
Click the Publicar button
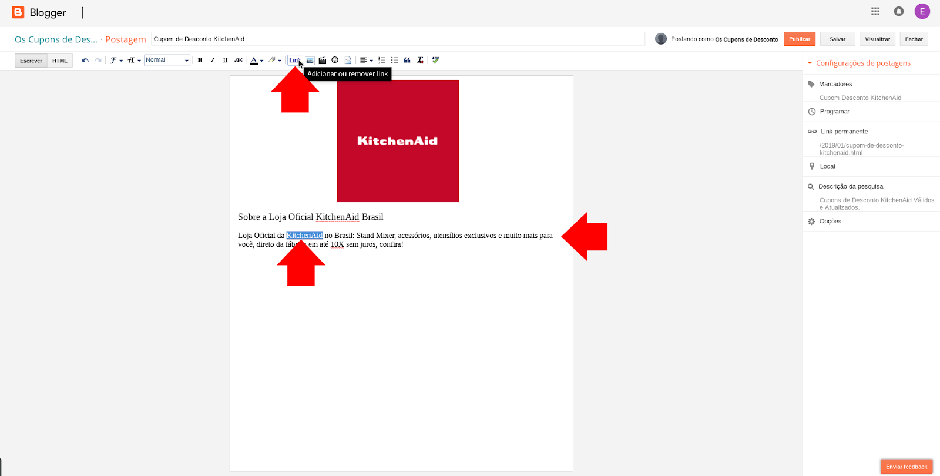(x=800, y=39)
